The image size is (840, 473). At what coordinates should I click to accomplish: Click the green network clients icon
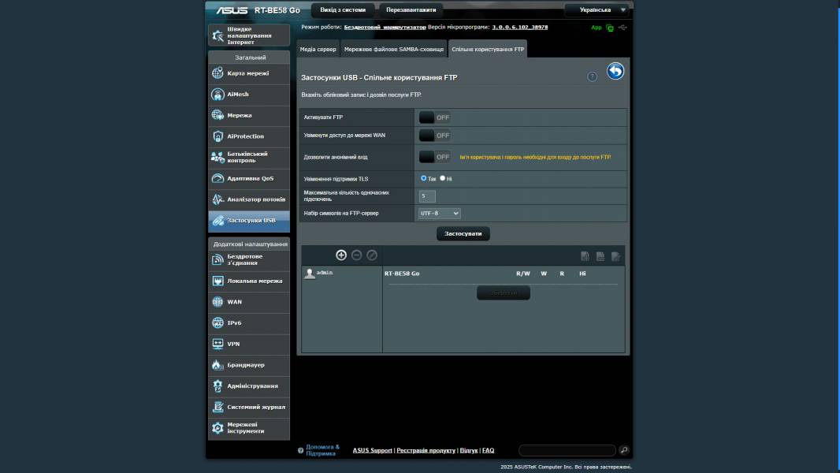pos(610,28)
